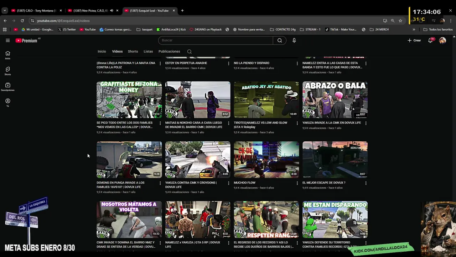This screenshot has height=257, width=456.
Task: Click the search magnifier button
Action: coord(280,40)
